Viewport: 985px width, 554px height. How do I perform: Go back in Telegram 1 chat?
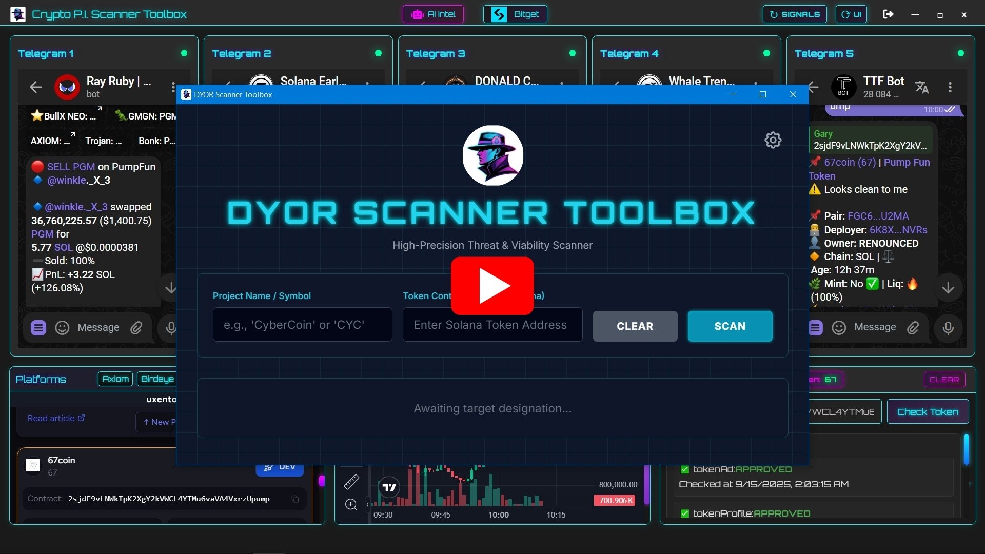click(x=35, y=87)
